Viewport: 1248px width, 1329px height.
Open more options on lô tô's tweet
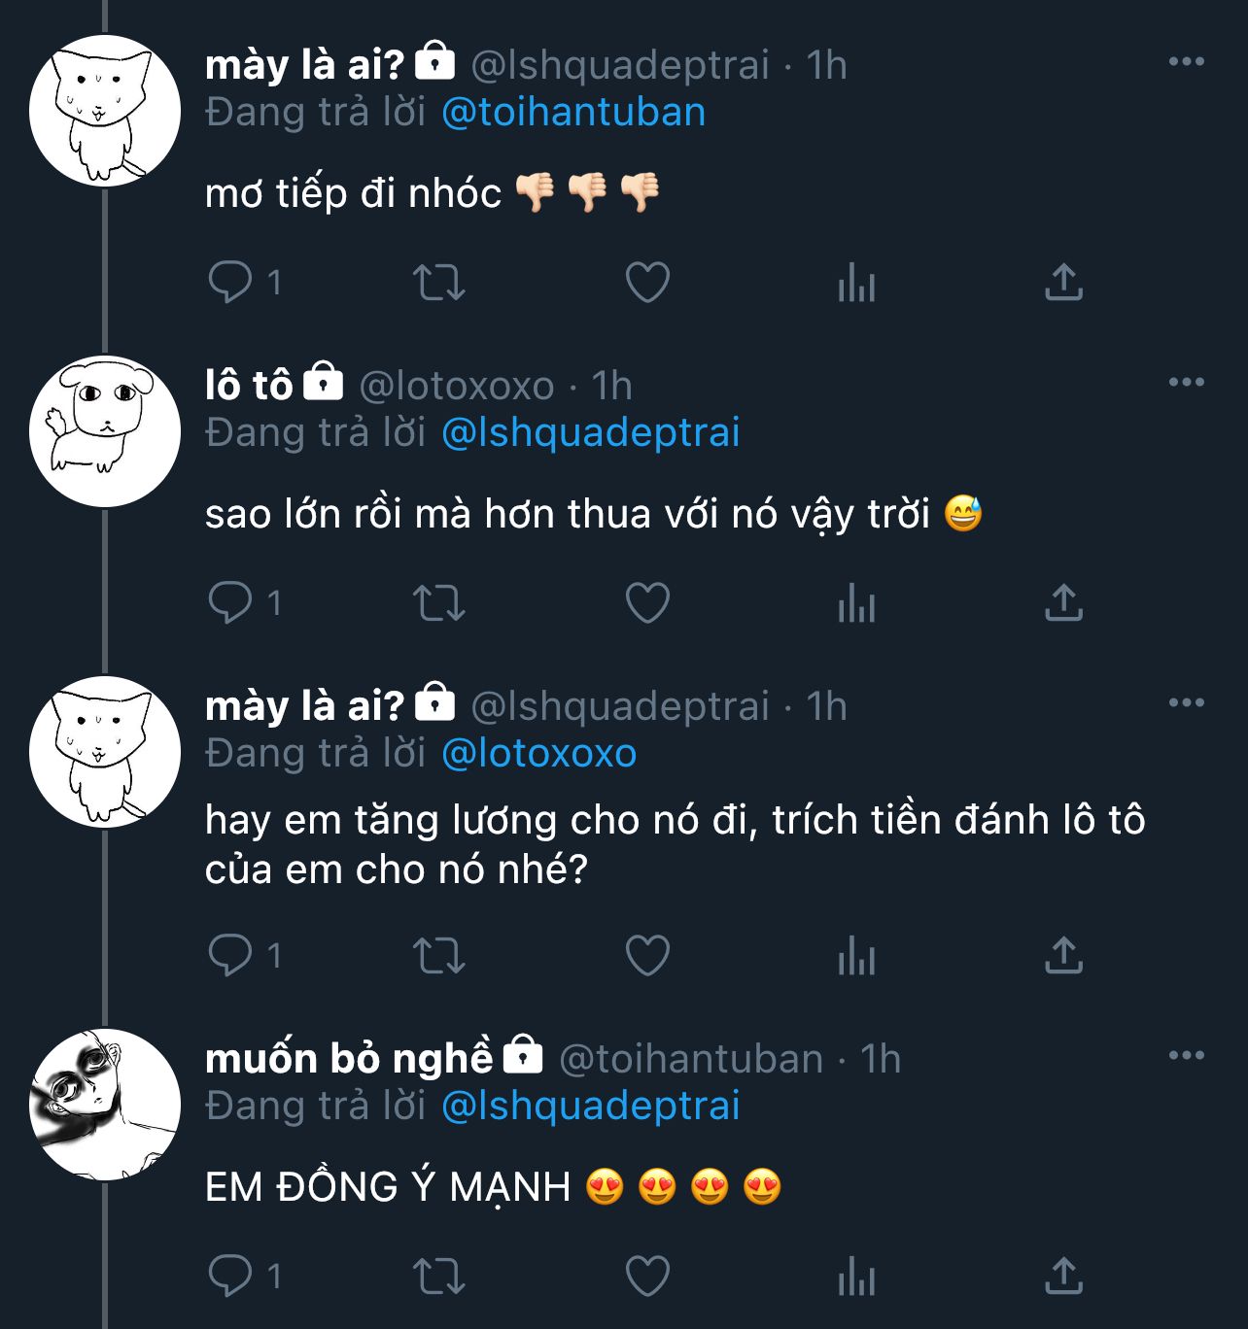[1186, 382]
